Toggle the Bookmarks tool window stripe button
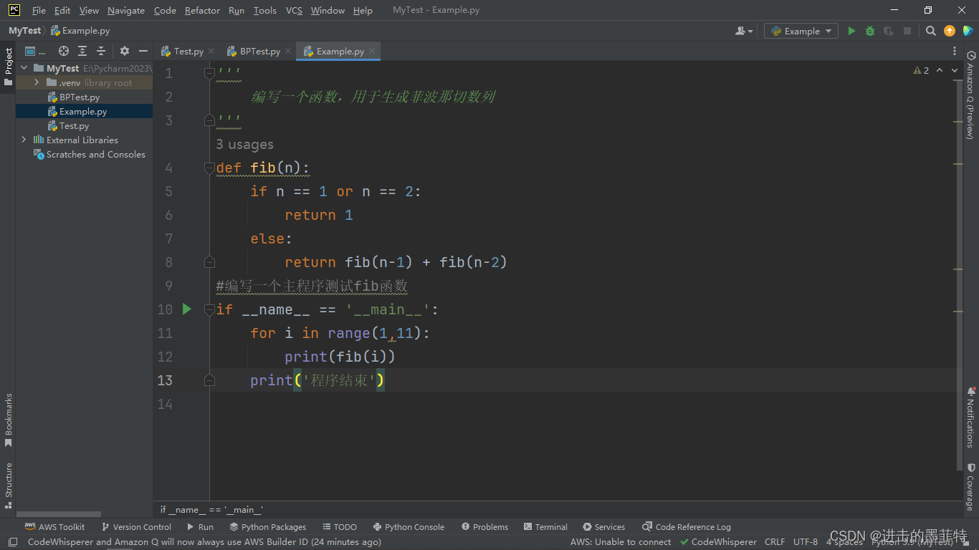This screenshot has width=979, height=550. (x=8, y=420)
